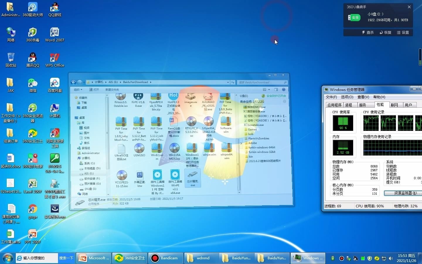Select the 安装程序.exe desktop icon
Image resolution: width=422 pixels, height=264 pixels.
(x=55, y=211)
